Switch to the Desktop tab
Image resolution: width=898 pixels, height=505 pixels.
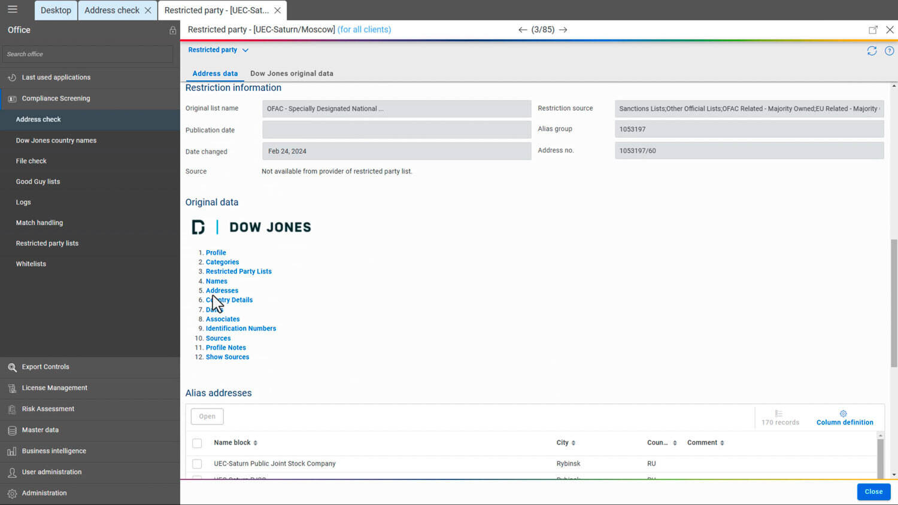(56, 10)
